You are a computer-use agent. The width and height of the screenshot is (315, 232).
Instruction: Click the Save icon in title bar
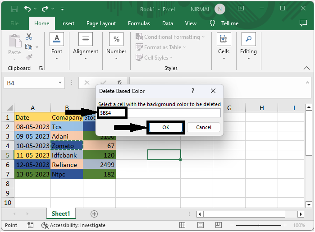click(x=14, y=9)
